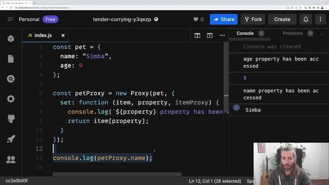Image resolution: width=329 pixels, height=185 pixels.
Task: Open the GitHub sidebar icon
Action: coord(11,119)
